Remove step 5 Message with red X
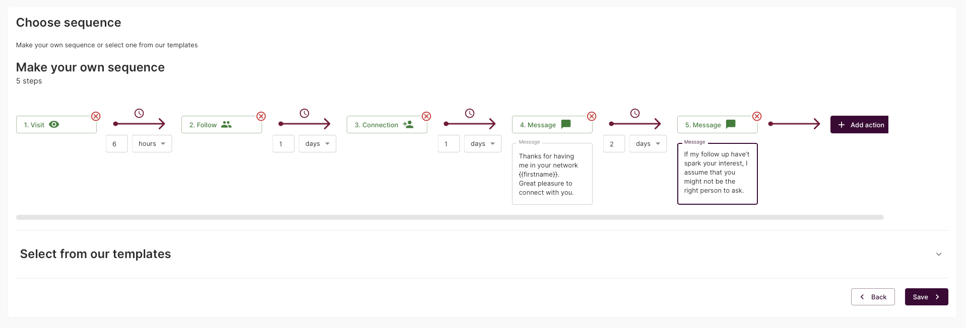Viewport: 966px width, 328px height. (x=757, y=116)
